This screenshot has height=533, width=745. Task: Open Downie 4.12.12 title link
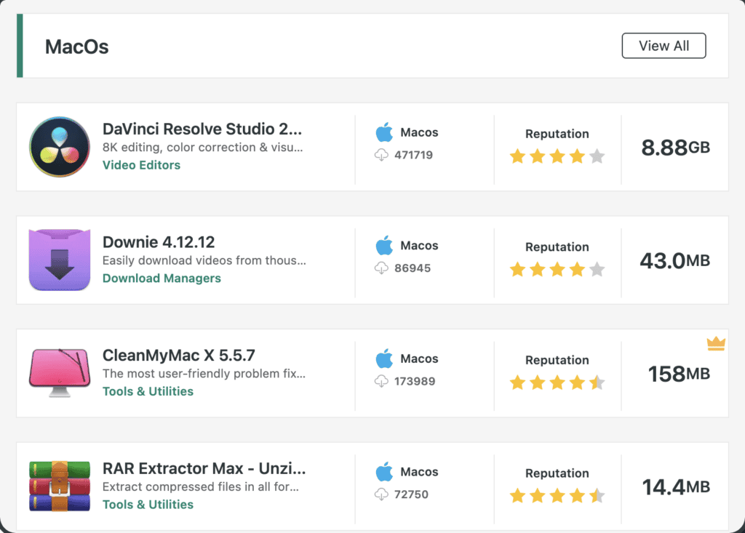[x=159, y=242]
